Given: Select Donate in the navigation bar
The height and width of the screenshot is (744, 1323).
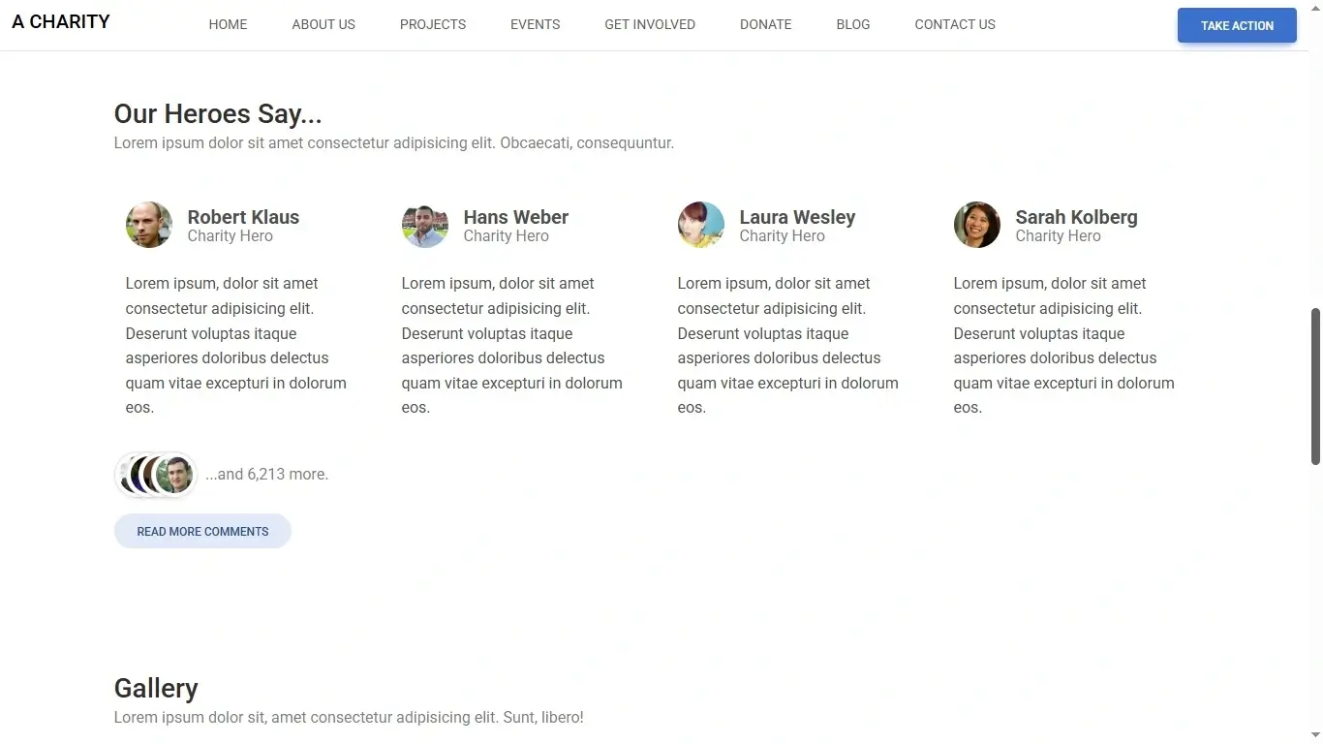Looking at the screenshot, I should coord(766,24).
